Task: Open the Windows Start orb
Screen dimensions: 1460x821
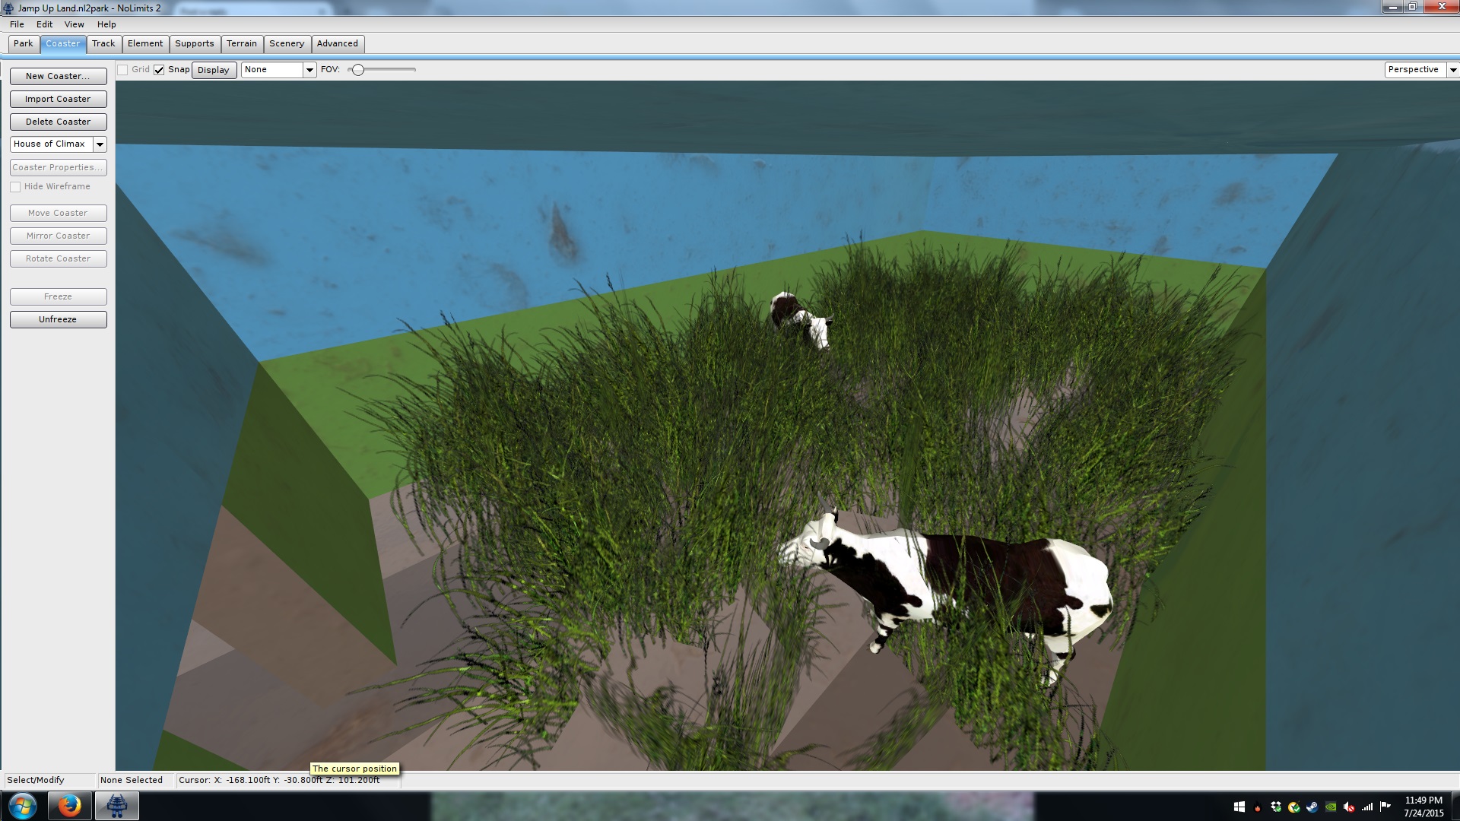Action: (22, 806)
